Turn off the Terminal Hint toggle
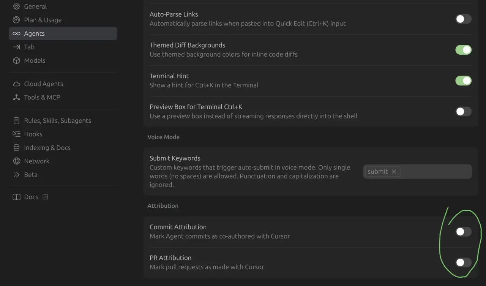Image resolution: width=486 pixels, height=286 pixels. click(463, 81)
